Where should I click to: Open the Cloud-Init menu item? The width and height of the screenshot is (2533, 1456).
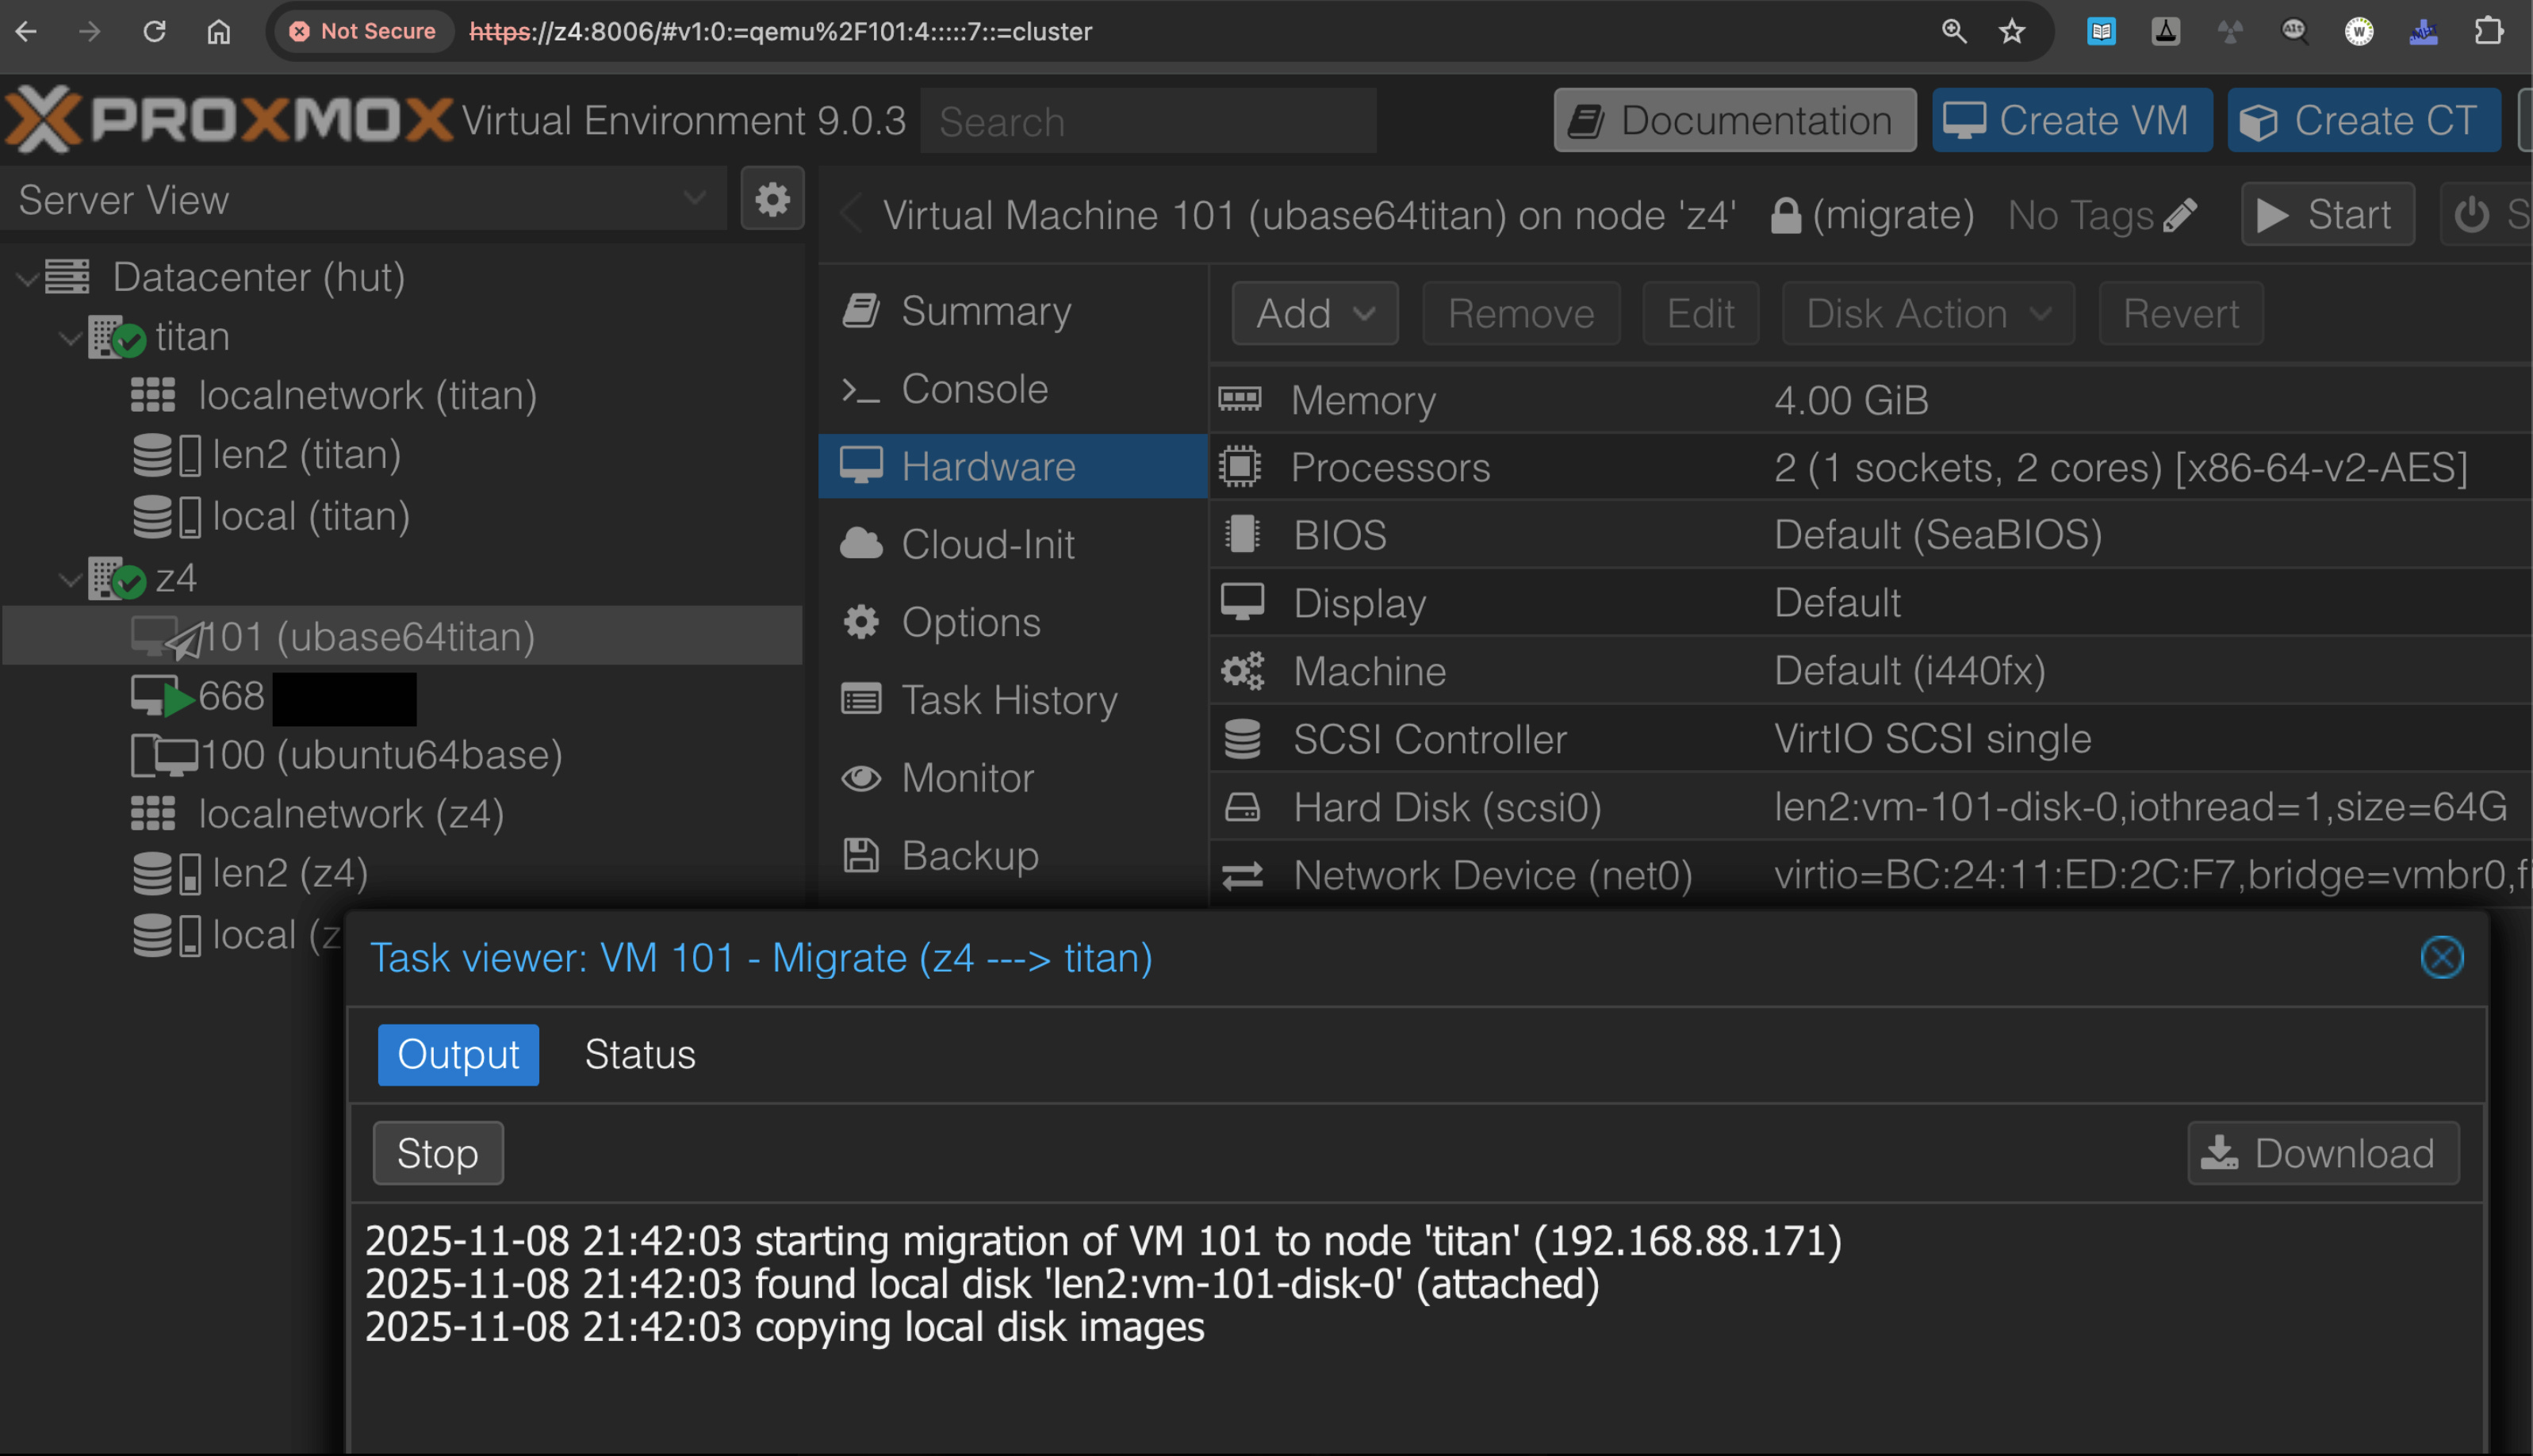pyautogui.click(x=987, y=544)
